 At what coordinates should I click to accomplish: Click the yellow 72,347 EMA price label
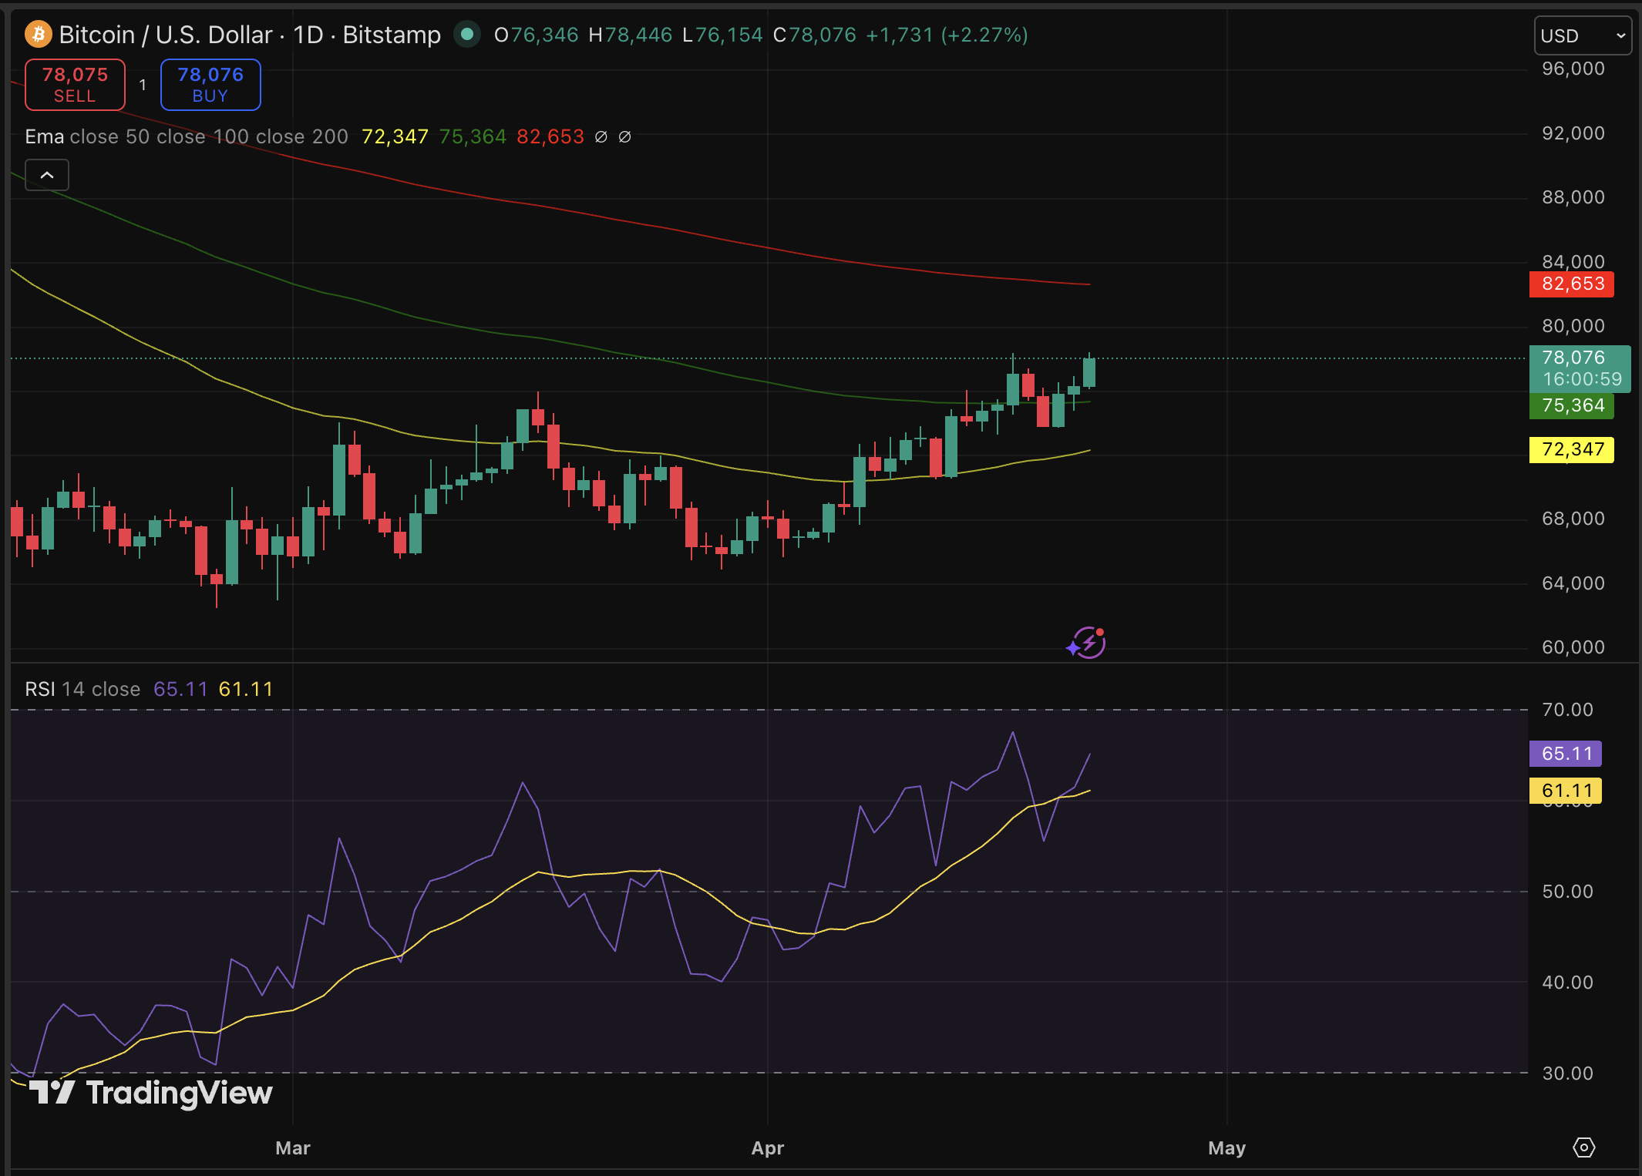(x=1570, y=449)
